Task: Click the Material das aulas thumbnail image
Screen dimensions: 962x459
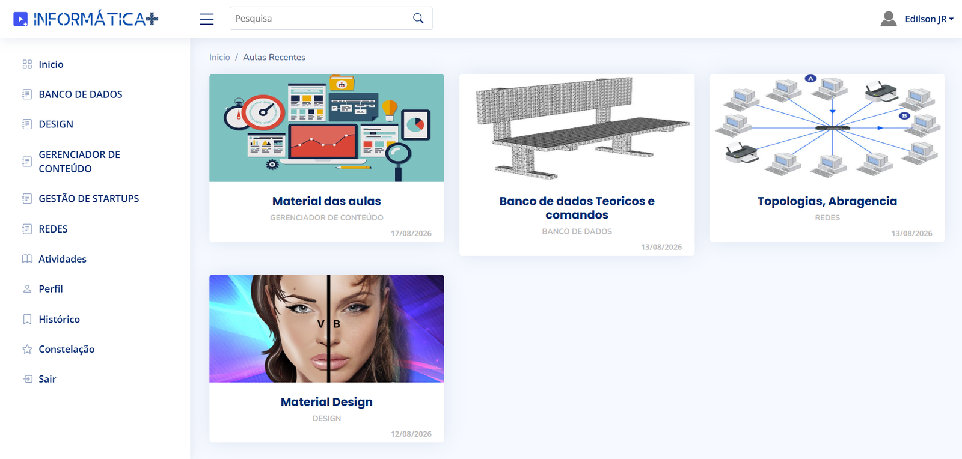Action: pyautogui.click(x=326, y=128)
